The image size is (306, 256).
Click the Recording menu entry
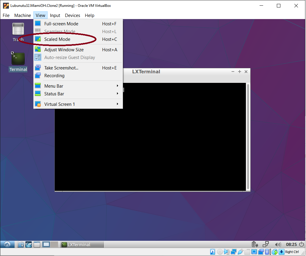click(x=78, y=76)
